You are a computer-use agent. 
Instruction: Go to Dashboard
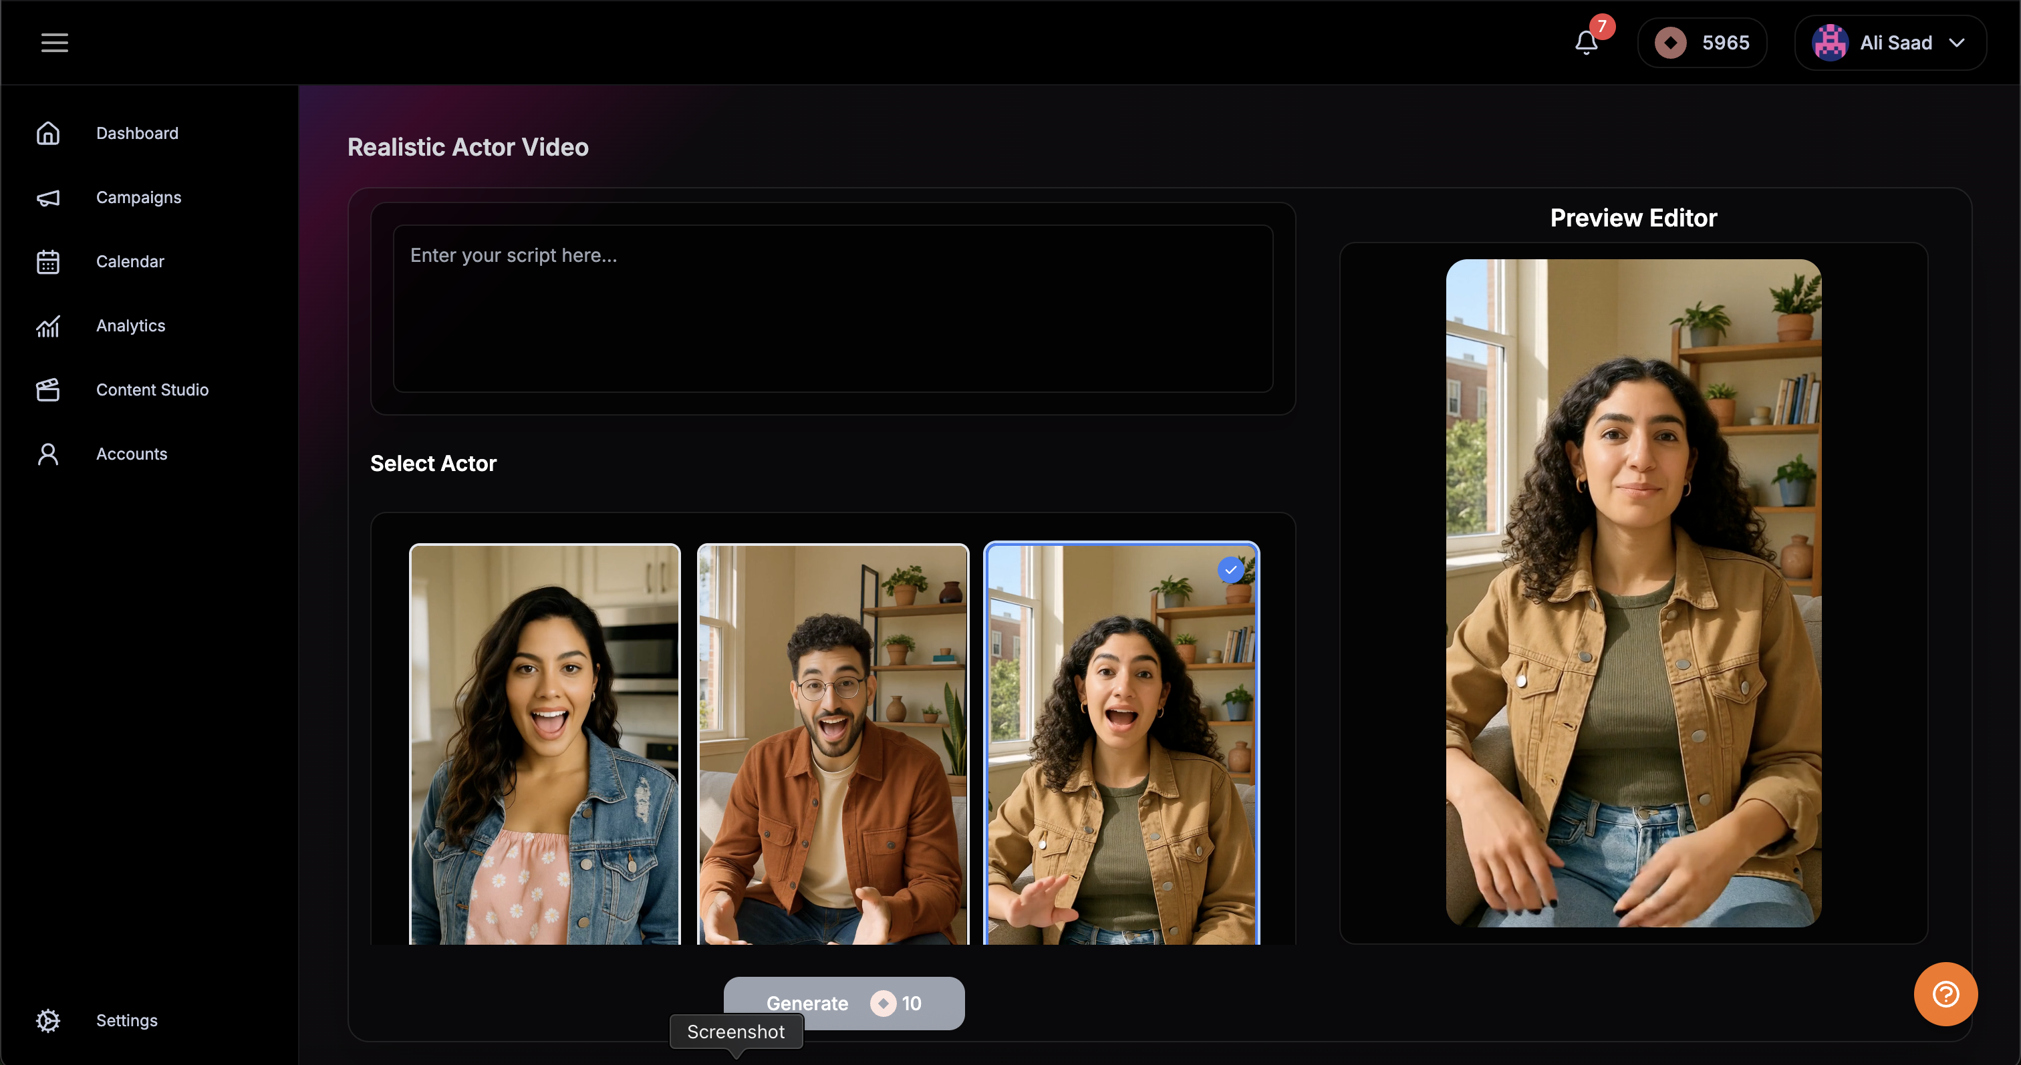pyautogui.click(x=137, y=134)
